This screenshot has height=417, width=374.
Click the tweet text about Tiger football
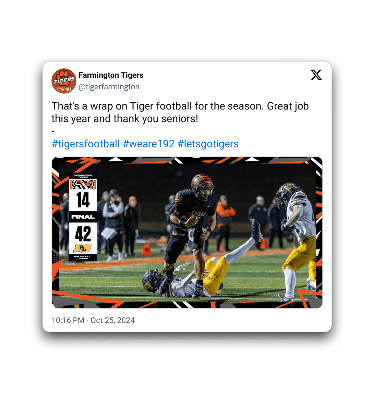[180, 112]
